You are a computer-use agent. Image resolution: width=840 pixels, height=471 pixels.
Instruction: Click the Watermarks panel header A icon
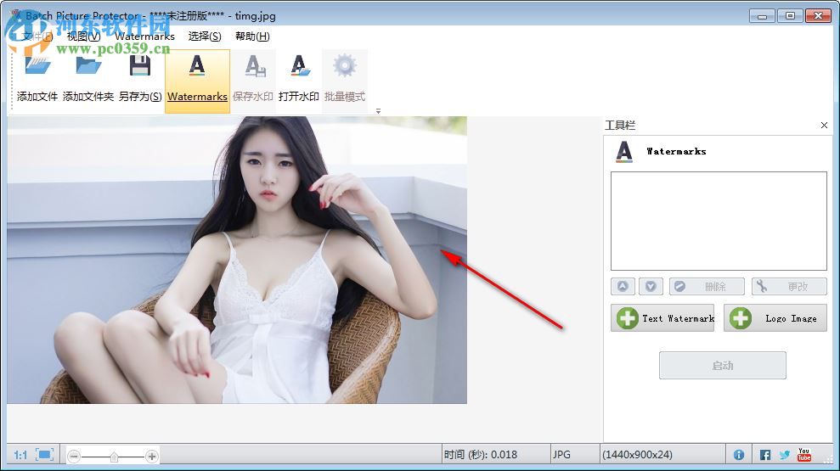coord(624,151)
